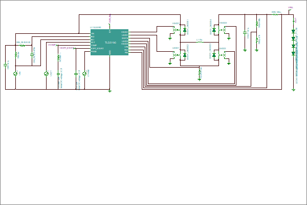Click ground symbol below RSWCS
Viewport: 307px width, 205px height.
[200, 79]
